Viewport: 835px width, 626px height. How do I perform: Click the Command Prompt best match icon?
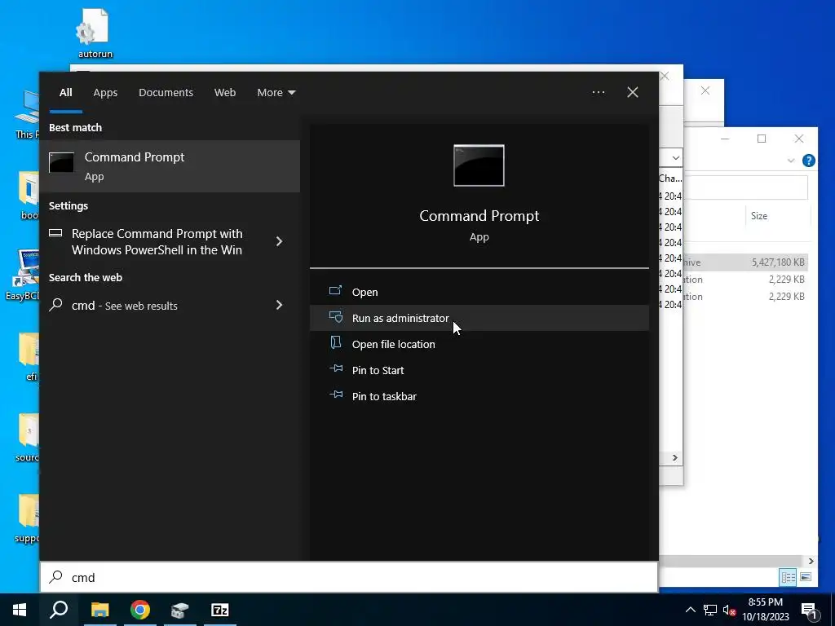pyautogui.click(x=61, y=162)
